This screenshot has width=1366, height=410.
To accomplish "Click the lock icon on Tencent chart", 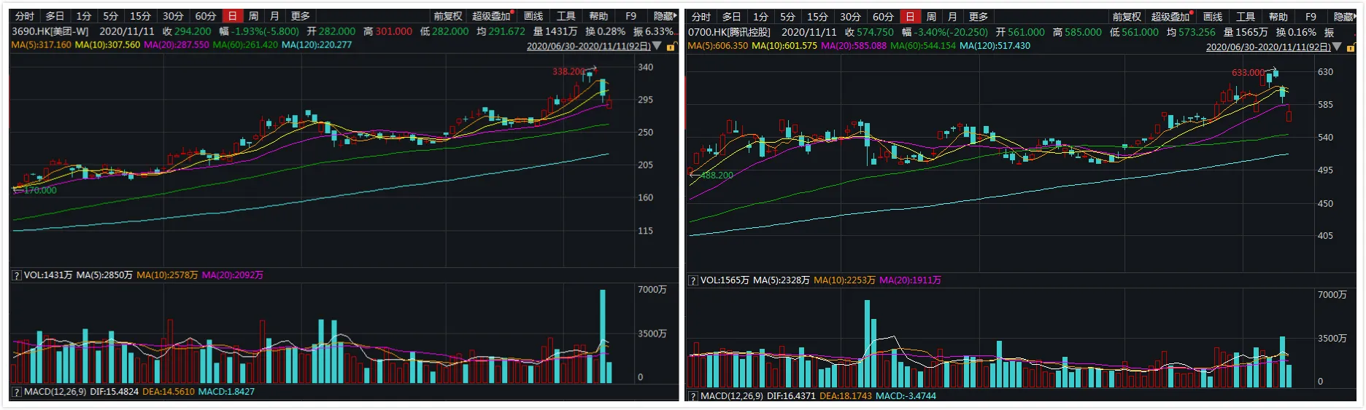I will [x=1350, y=47].
